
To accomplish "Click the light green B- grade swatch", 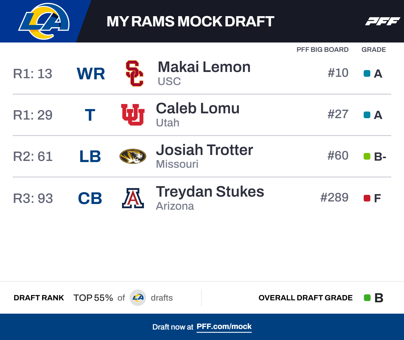I will tap(367, 156).
